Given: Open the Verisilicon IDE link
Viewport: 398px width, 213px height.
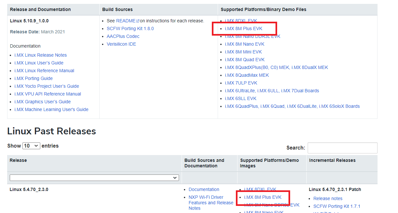Looking at the screenshot, I should coord(121,44).
